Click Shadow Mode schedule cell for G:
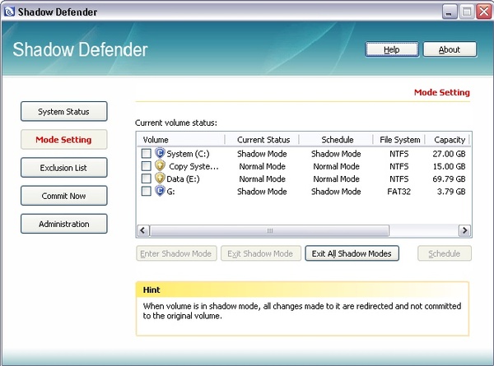The height and width of the screenshot is (366, 494). pyautogui.click(x=336, y=192)
